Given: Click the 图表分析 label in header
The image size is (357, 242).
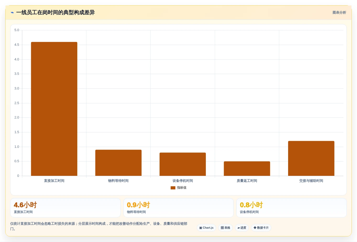Looking at the screenshot, I should pyautogui.click(x=339, y=13).
